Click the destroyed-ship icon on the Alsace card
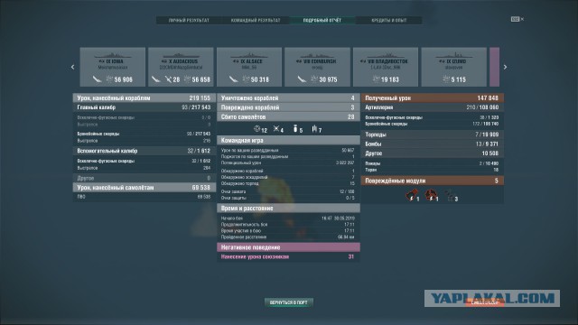This screenshot has height=325, width=578. tap(234, 79)
